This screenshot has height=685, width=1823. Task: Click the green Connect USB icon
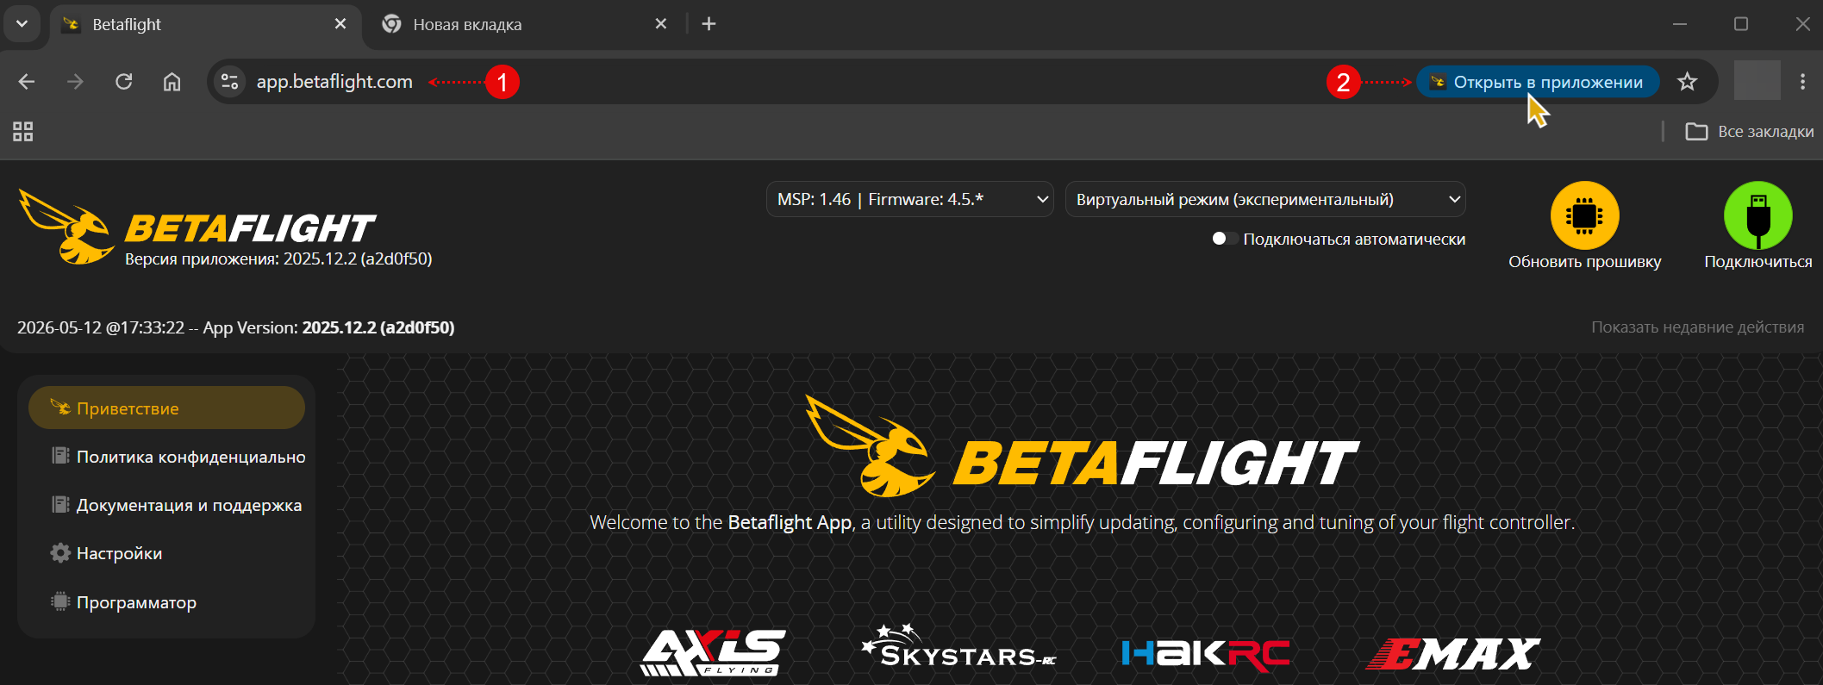[1757, 215]
